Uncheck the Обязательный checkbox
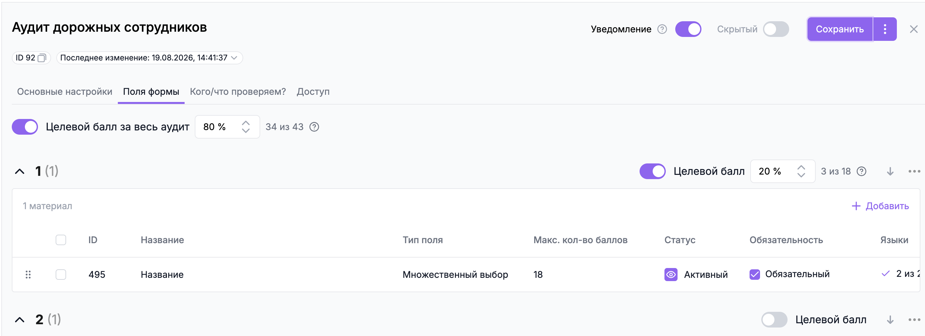Viewport: 925px width, 336px height. pos(754,275)
